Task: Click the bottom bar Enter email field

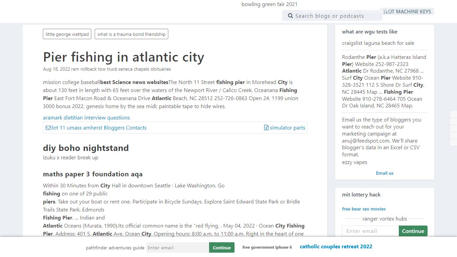Action: 178,248
